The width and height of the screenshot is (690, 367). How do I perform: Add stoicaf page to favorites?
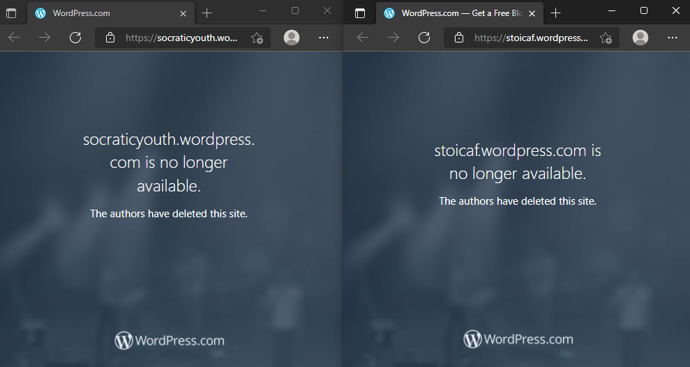[606, 38]
